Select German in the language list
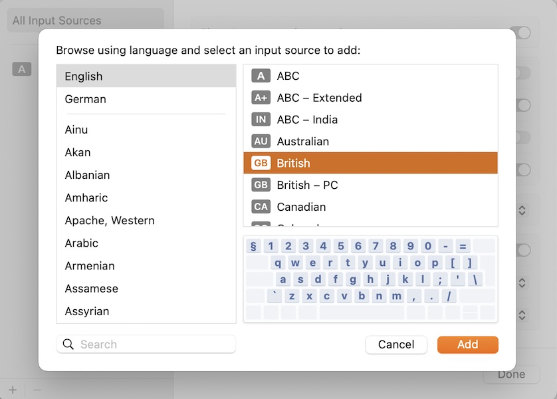The width and height of the screenshot is (557, 399). click(x=146, y=99)
